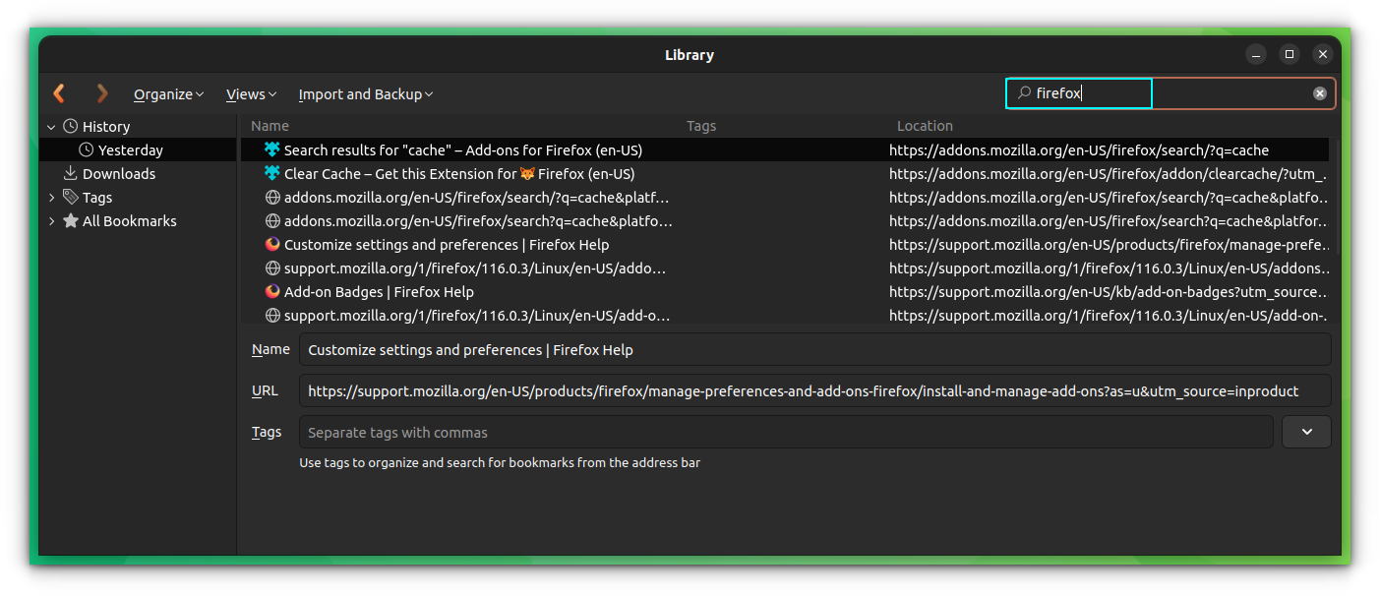Open the Import and Backup menu
Image resolution: width=1380 pixels, height=596 pixels.
point(366,94)
